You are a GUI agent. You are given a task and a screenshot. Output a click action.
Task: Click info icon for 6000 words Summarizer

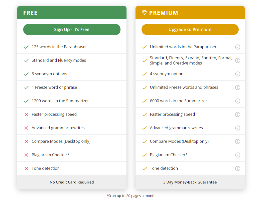point(237,101)
